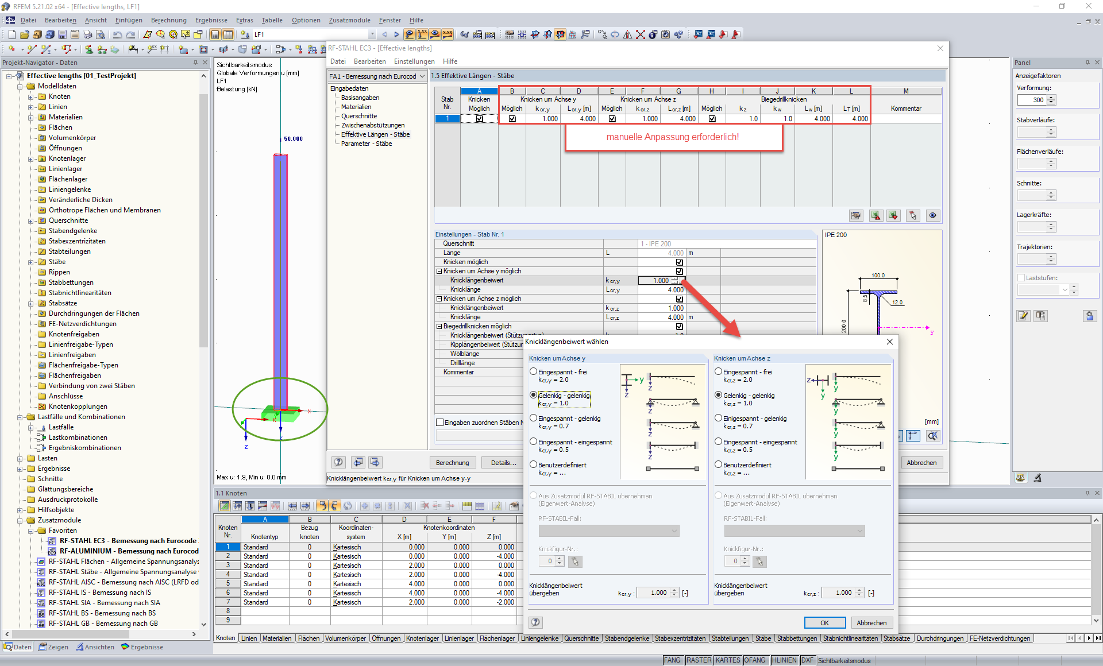Click the print toolbar icon

[x=87, y=34]
